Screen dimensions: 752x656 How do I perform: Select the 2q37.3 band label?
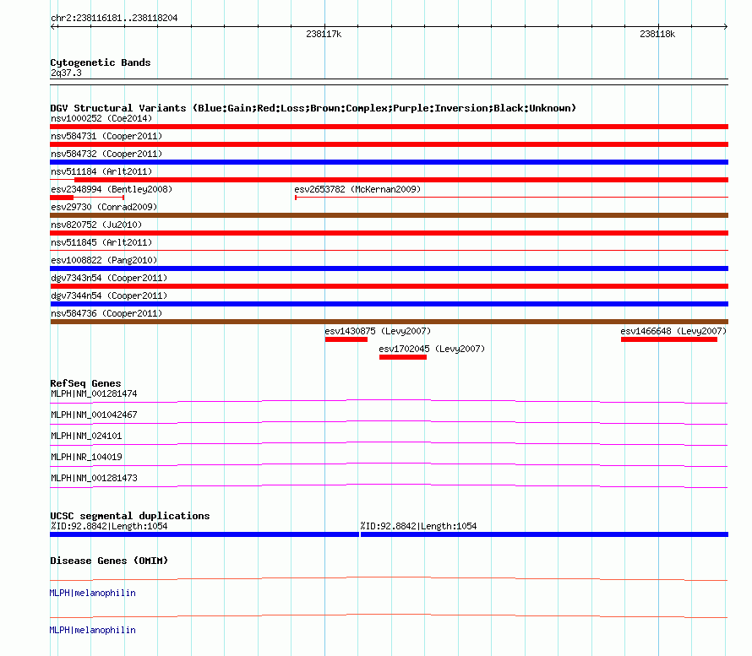point(66,73)
